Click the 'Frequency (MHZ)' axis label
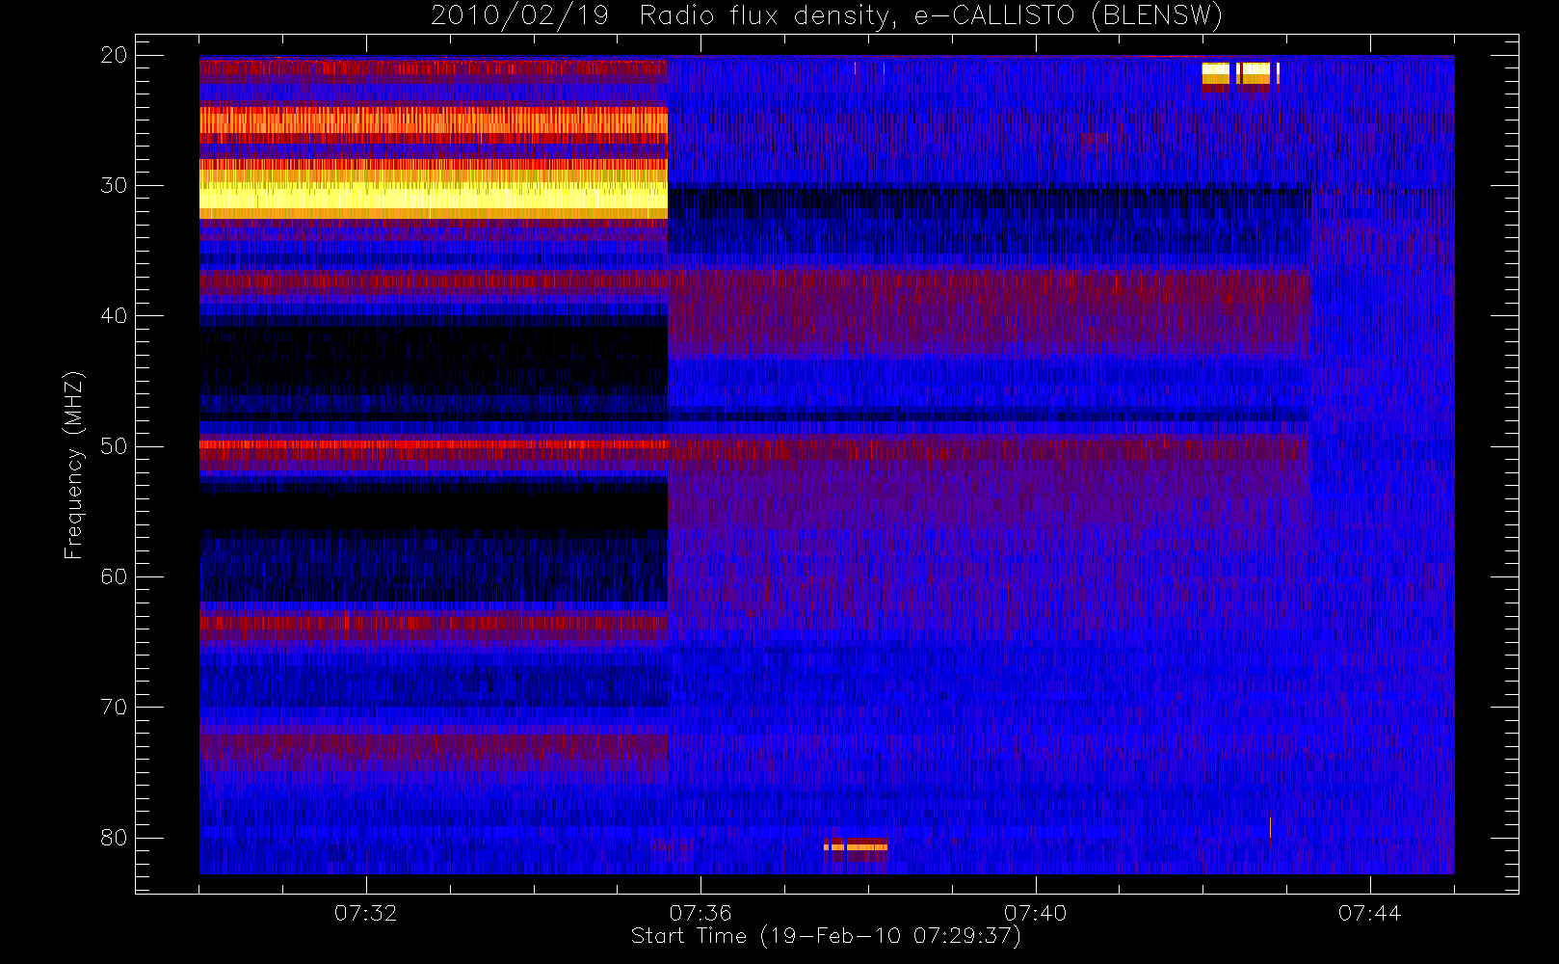Image resolution: width=1559 pixels, height=964 pixels. point(73,465)
